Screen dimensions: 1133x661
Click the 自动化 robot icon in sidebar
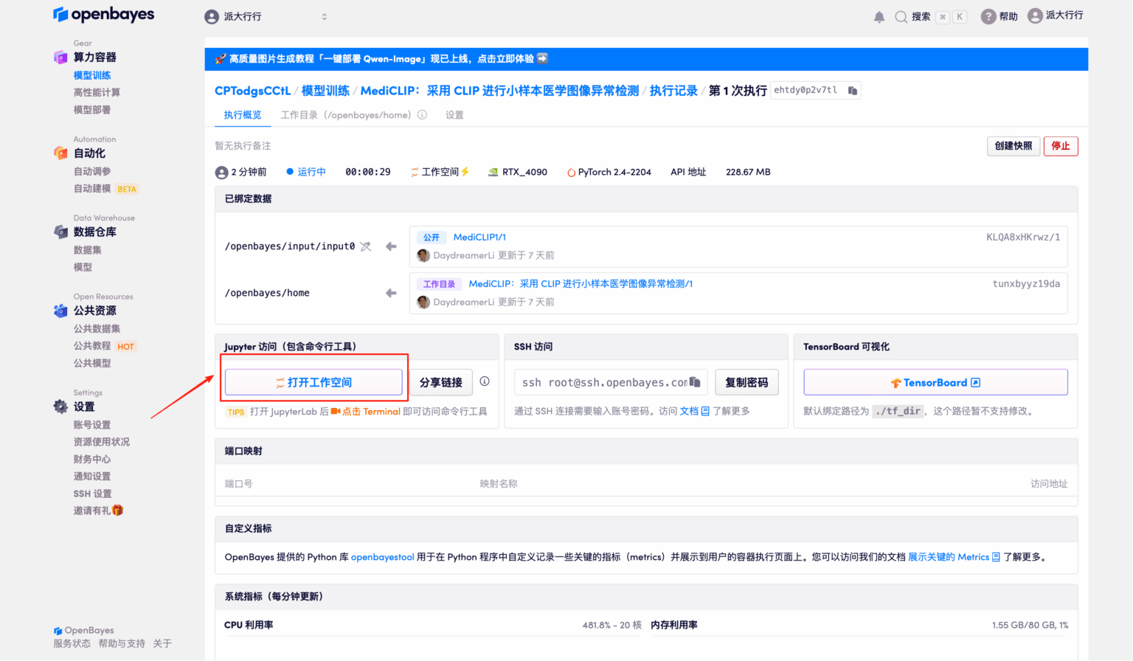tap(60, 153)
